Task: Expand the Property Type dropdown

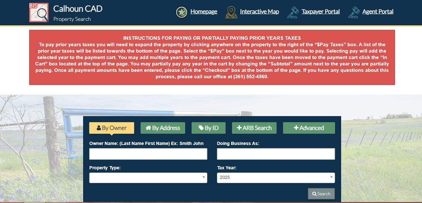Action: tap(148, 178)
